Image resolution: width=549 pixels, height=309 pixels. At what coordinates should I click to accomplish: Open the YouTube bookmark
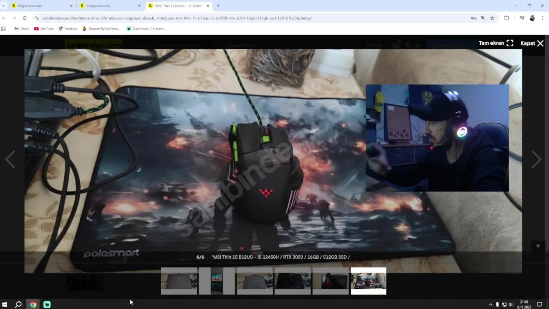(x=44, y=29)
